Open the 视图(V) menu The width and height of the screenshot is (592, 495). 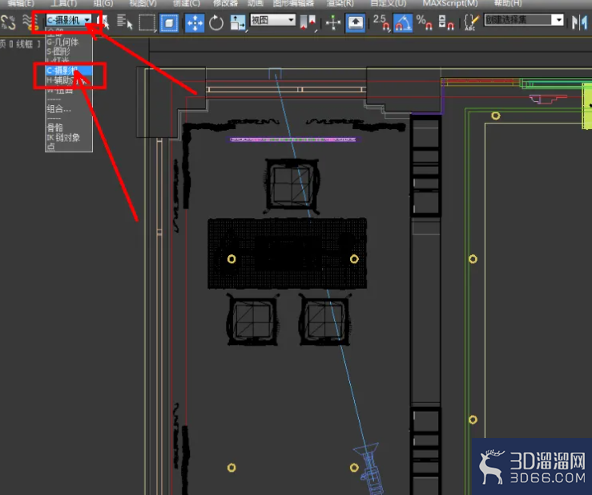(x=143, y=3)
